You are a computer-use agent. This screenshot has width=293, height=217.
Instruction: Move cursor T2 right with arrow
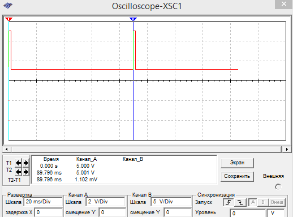pos(25,172)
